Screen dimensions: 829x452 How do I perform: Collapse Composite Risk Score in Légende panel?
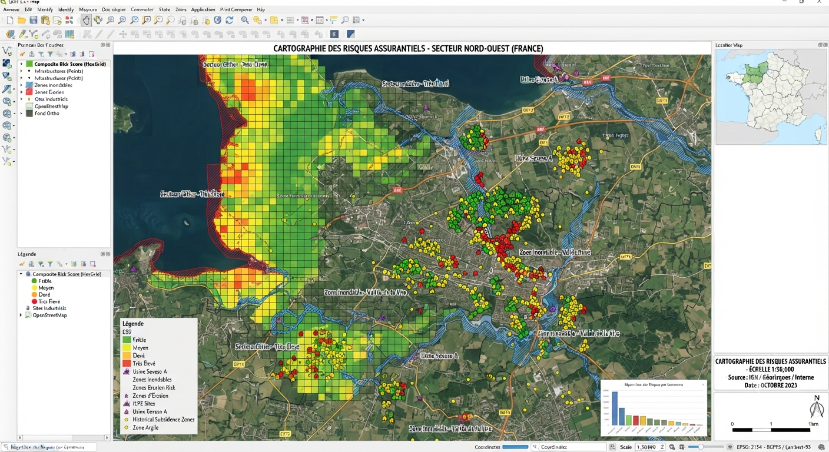21,274
